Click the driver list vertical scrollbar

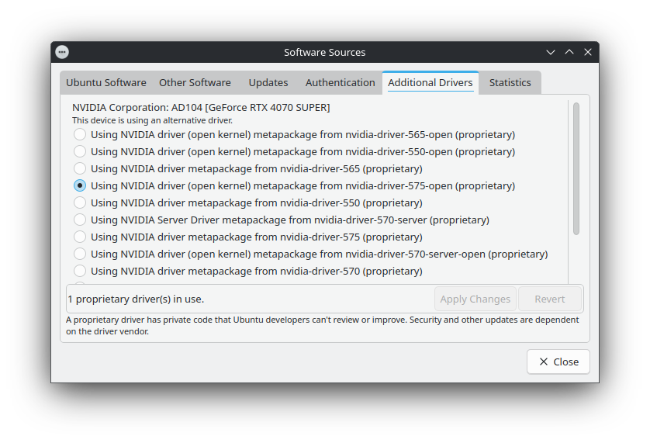(576, 169)
